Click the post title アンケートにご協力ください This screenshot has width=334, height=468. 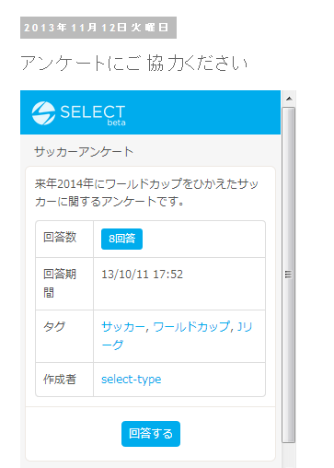tap(134, 63)
